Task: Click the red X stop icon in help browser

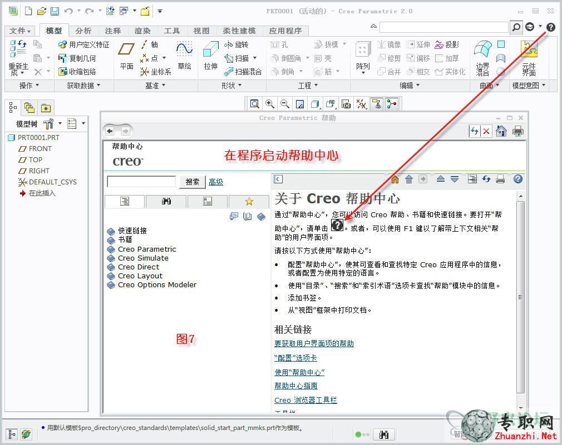Action: click(x=486, y=131)
